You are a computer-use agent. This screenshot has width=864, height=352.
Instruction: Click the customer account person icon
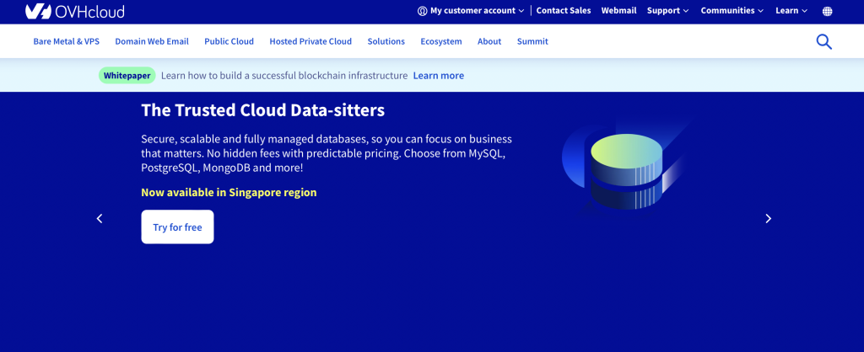(423, 11)
